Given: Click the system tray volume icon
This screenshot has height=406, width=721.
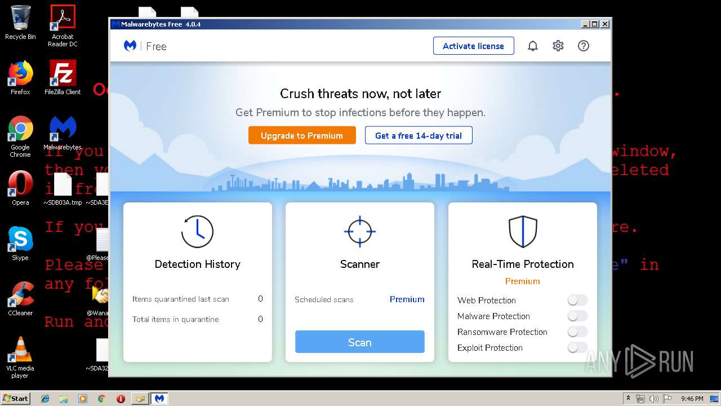Looking at the screenshot, I should click(x=654, y=399).
